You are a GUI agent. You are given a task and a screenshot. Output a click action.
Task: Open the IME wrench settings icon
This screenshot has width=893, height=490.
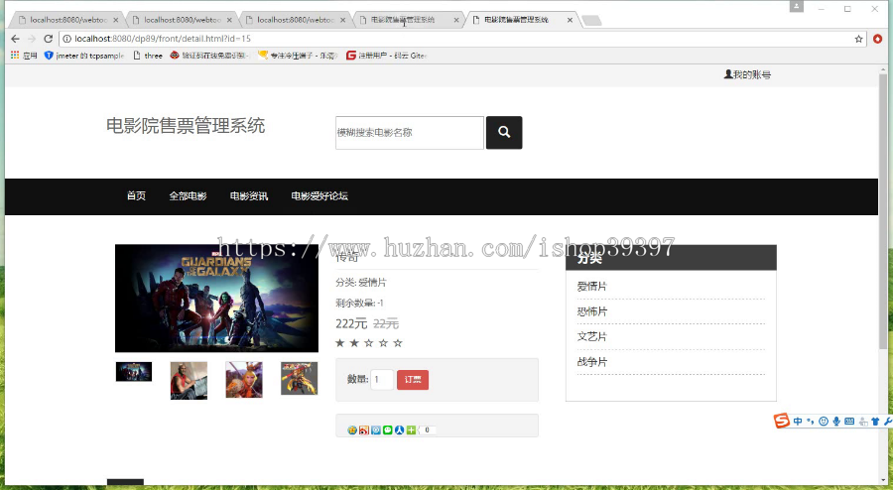888,422
